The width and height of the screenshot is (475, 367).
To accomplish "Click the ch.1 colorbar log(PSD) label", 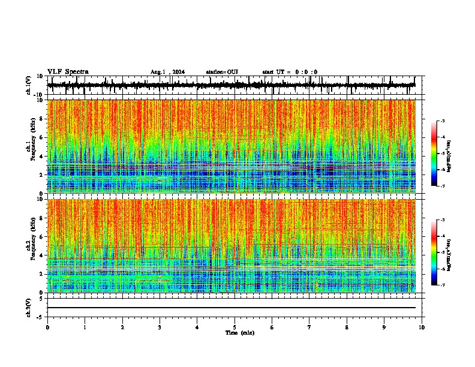I will 449,157.
